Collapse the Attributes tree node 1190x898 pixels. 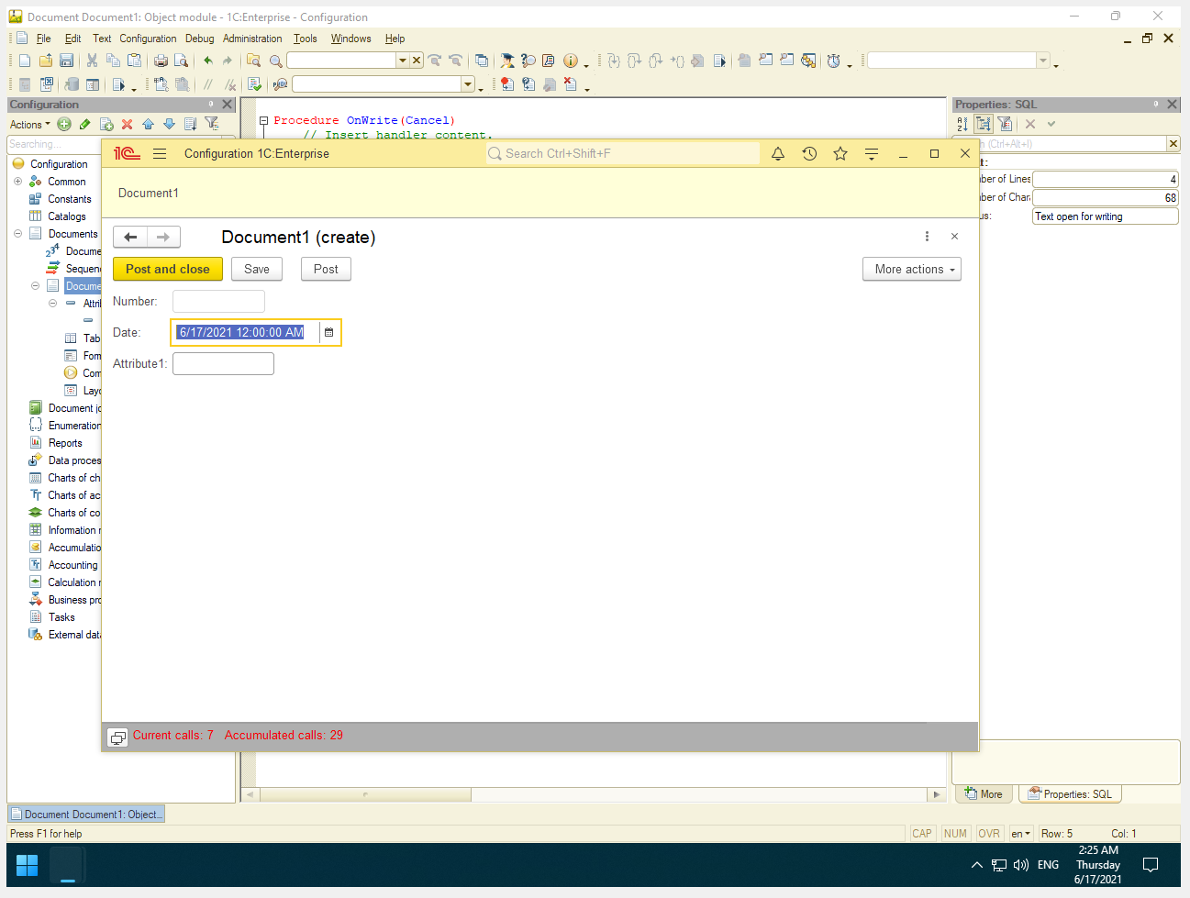pos(52,304)
